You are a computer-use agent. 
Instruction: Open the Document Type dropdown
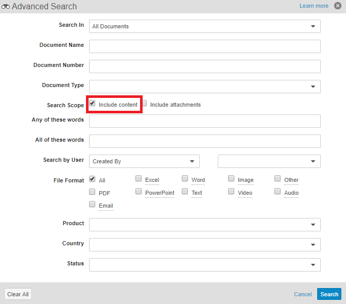pyautogui.click(x=204, y=87)
